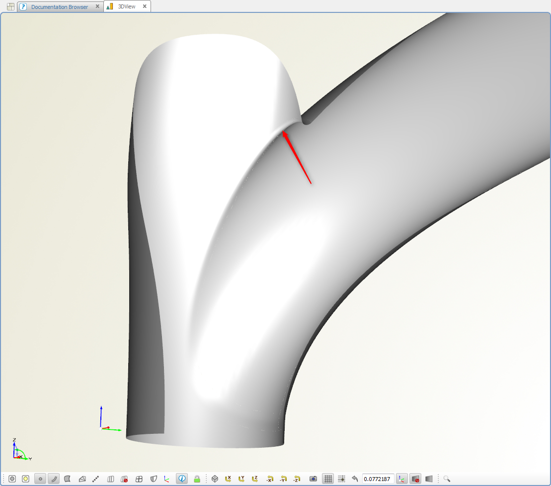The height and width of the screenshot is (486, 551).
Task: Toggle the grid display button
Action: click(328, 479)
